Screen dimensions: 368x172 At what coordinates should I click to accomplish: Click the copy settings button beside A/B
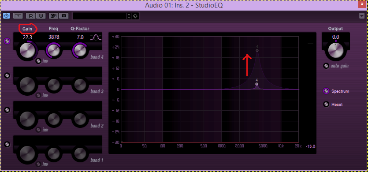coord(63,16)
